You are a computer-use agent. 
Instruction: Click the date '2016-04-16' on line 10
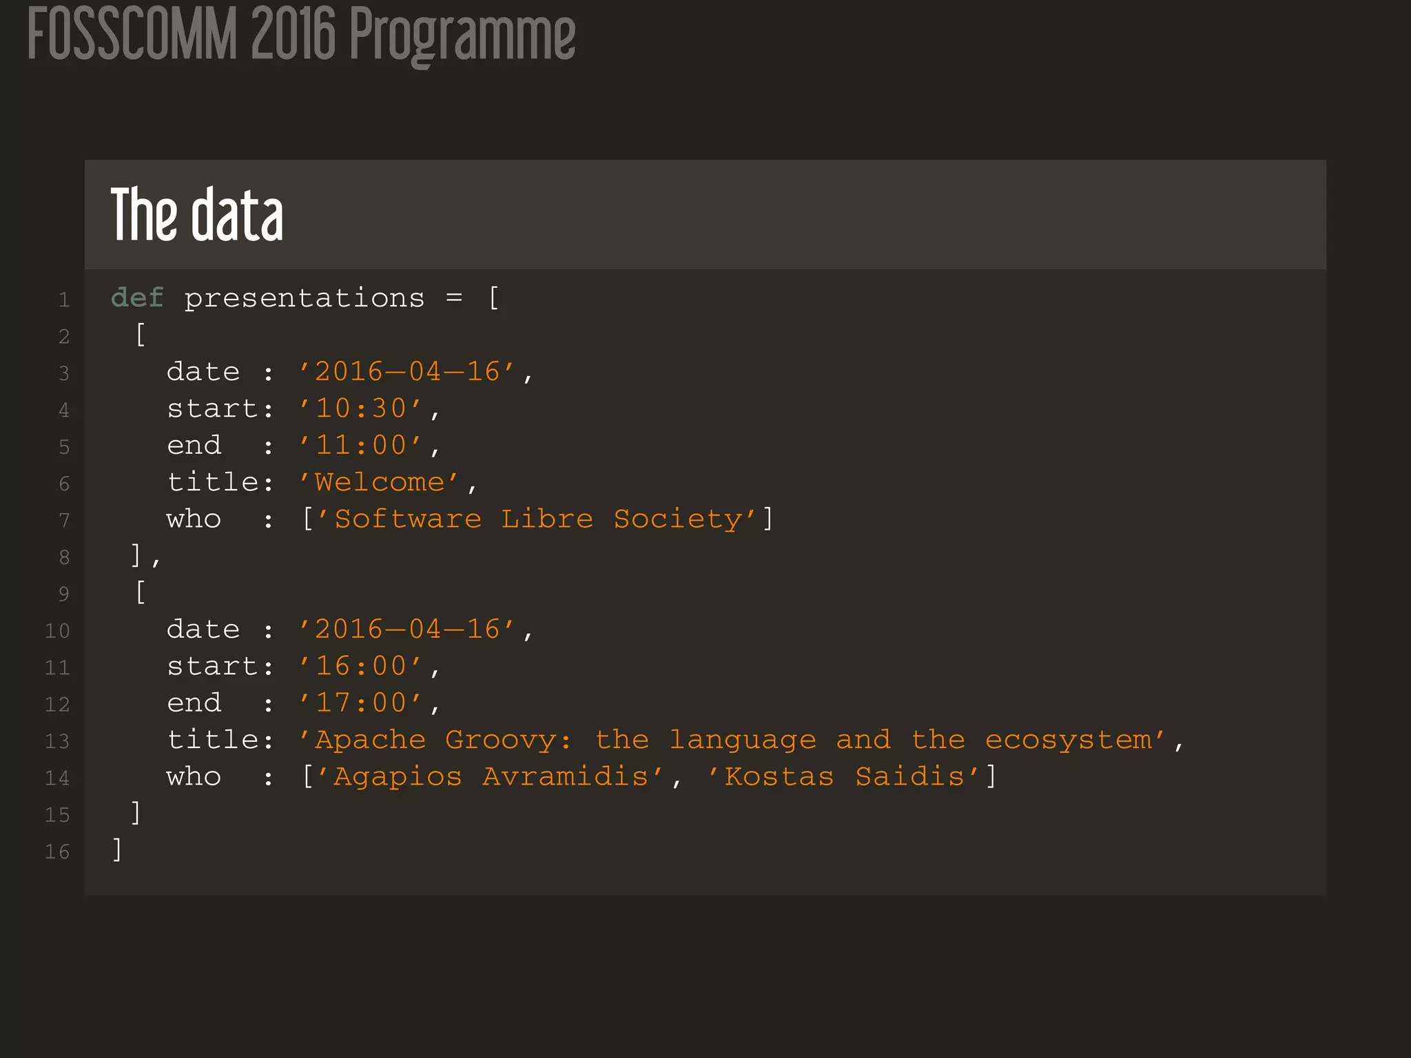[406, 630]
